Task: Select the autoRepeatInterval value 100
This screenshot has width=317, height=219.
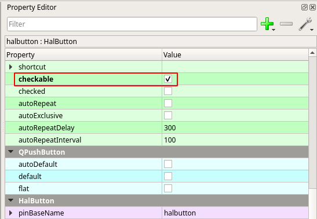Action: (170, 140)
